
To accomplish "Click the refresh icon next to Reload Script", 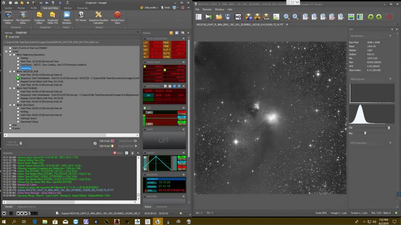I will pyautogui.click(x=135, y=141).
